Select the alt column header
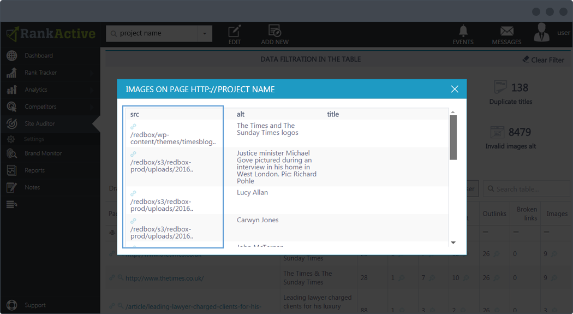Viewport: 573px width, 314px height. [x=241, y=114]
